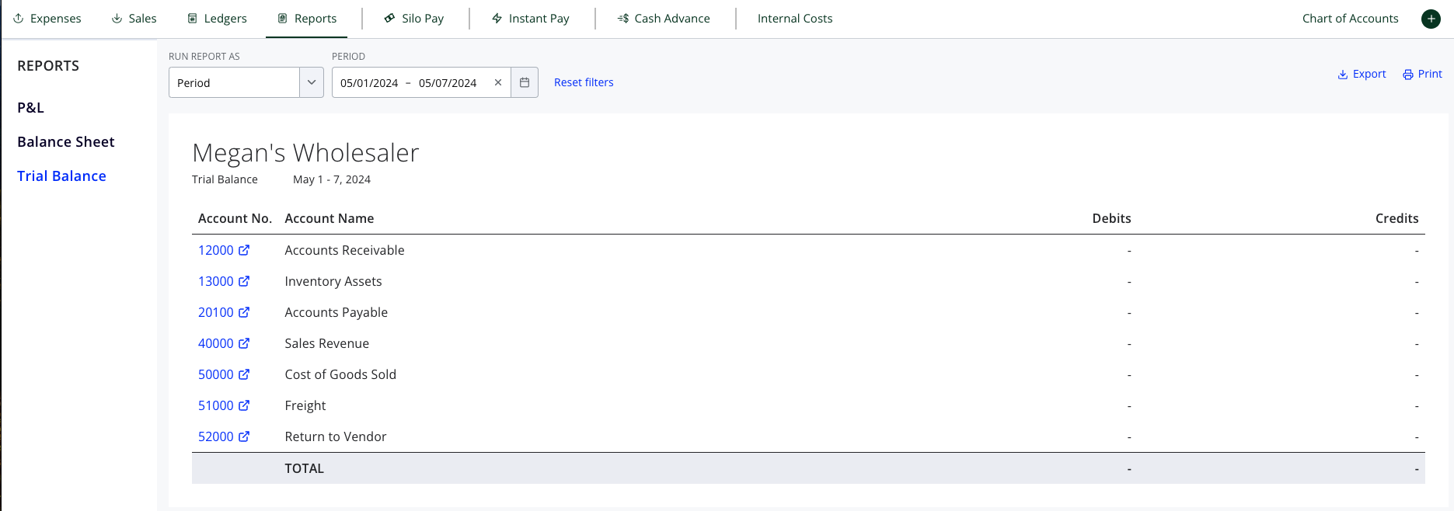This screenshot has width=1454, height=511.
Task: Open external link icon for account 52000
Action: coord(244,436)
